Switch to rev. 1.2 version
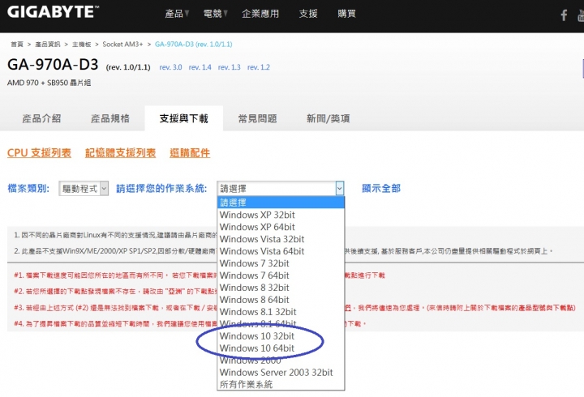The image size is (584, 397). pos(259,67)
